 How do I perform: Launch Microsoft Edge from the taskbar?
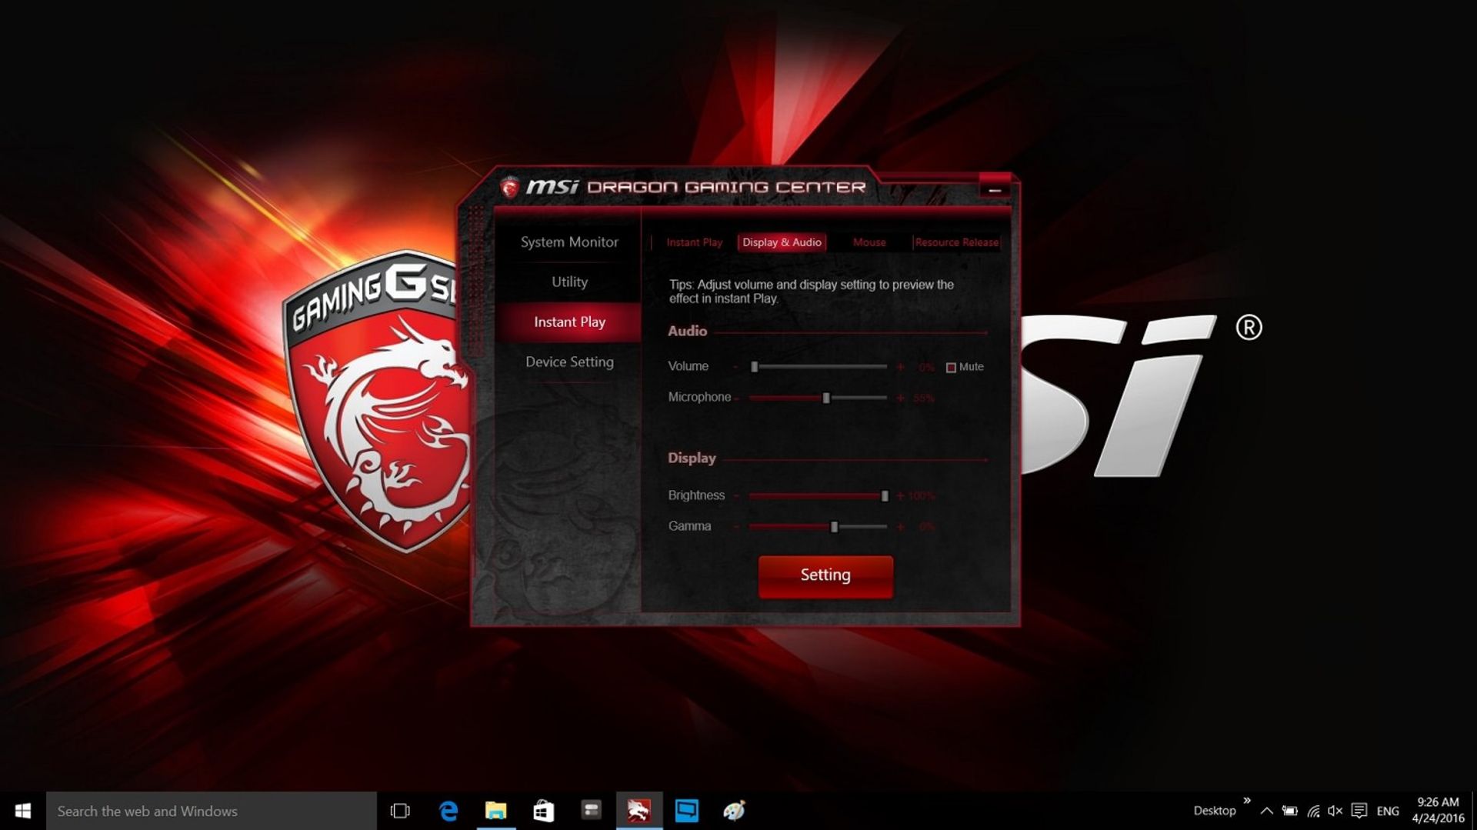pos(448,811)
